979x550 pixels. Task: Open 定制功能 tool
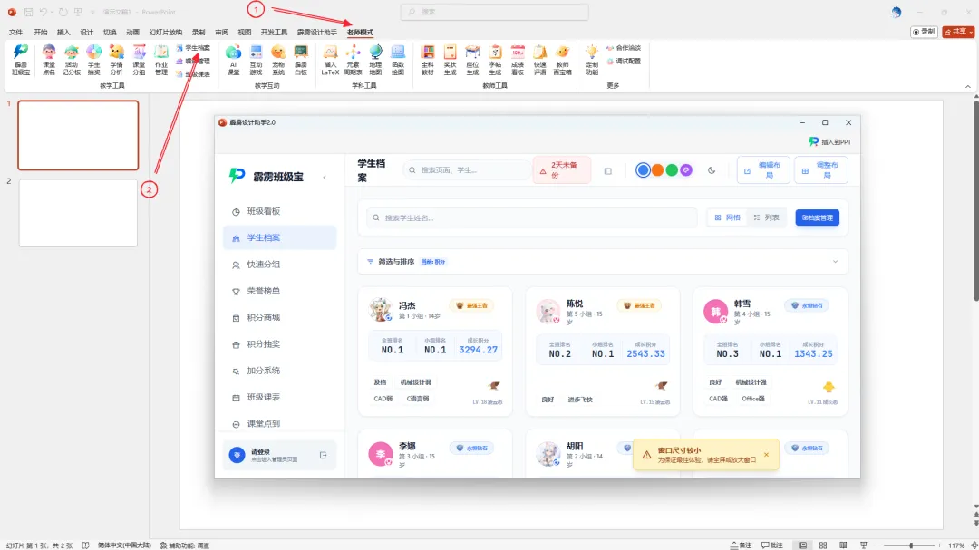[592, 60]
